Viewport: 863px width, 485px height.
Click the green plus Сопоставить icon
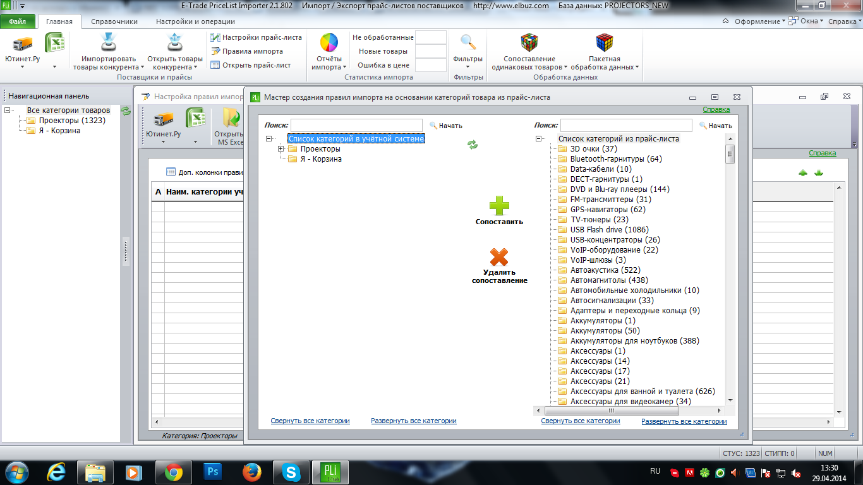499,207
